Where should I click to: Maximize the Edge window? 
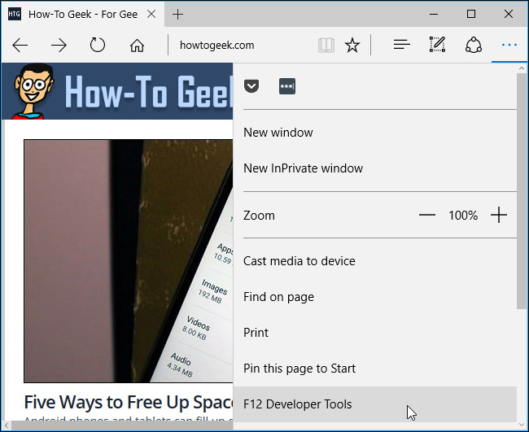(471, 14)
